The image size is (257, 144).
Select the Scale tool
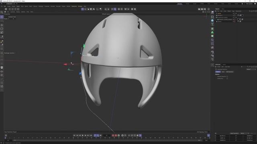(2, 32)
